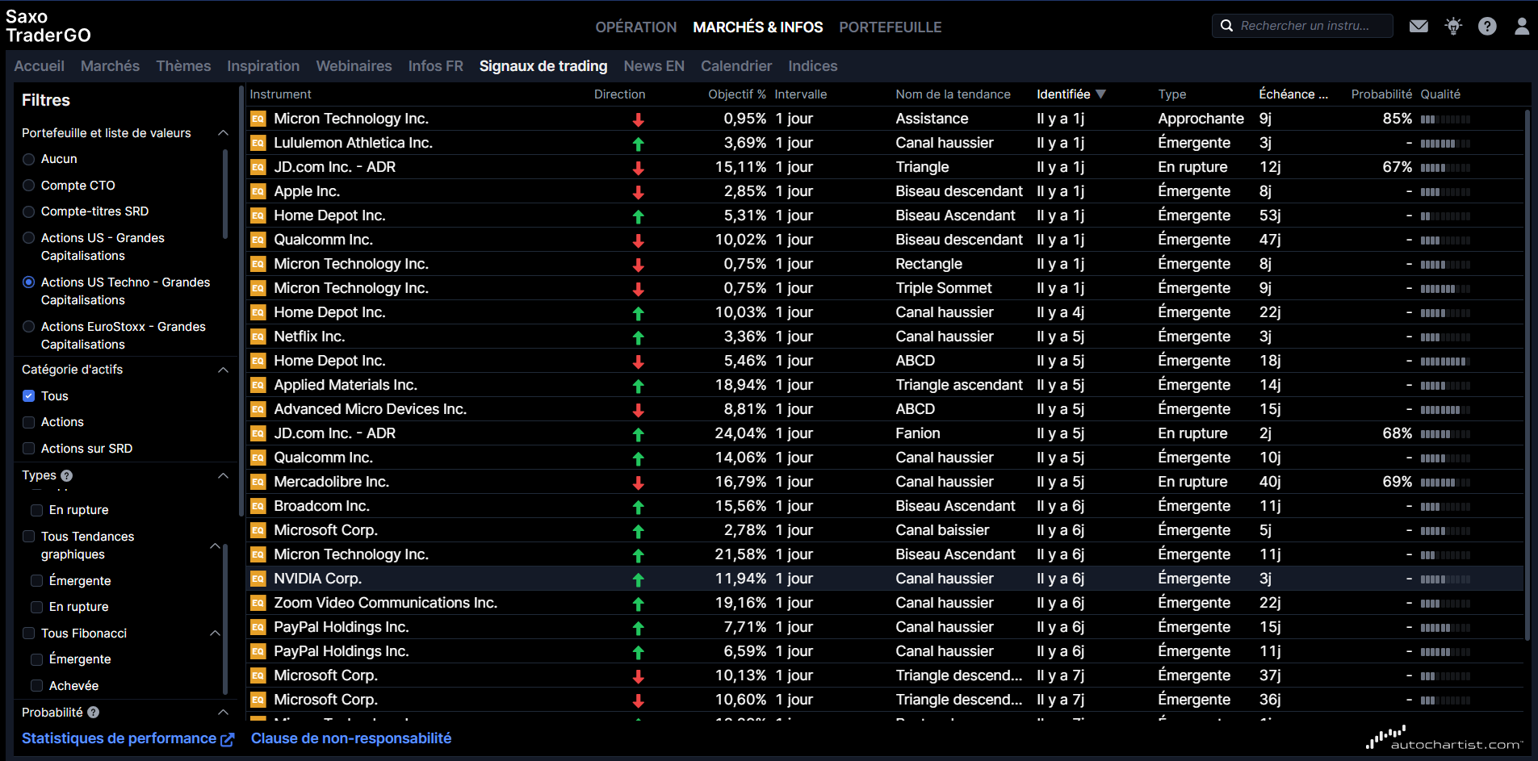Check the Actions sur SRD checkbox

point(29,449)
